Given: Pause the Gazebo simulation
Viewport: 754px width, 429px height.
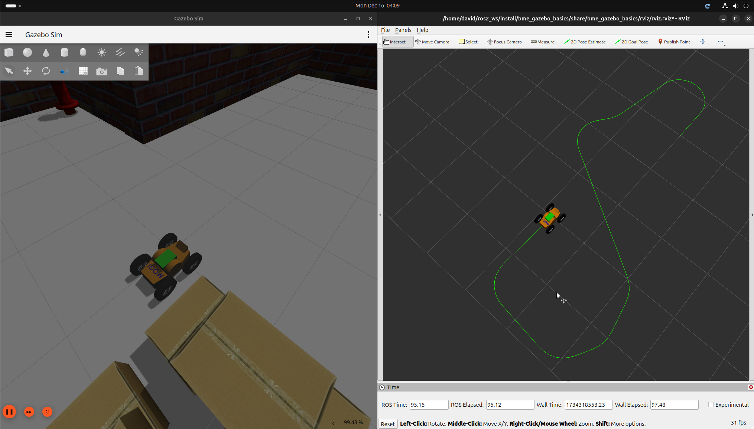Looking at the screenshot, I should [9, 412].
